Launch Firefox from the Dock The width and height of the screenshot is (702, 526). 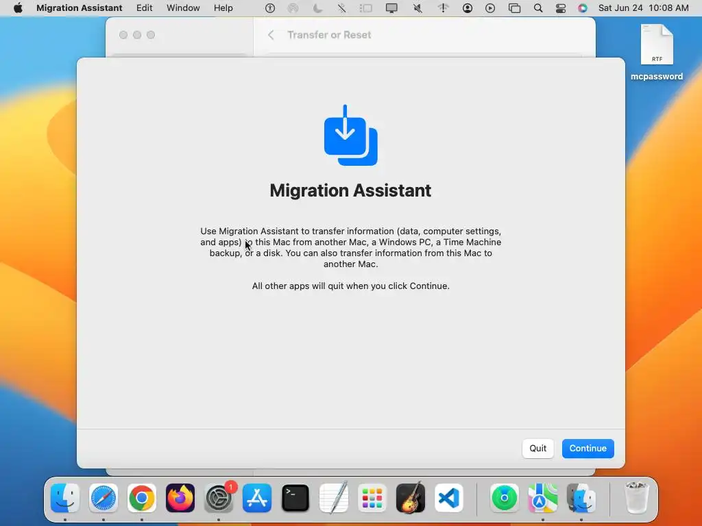tap(180, 498)
